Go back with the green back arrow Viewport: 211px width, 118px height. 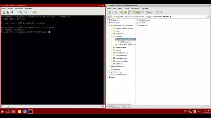[x=110, y=12]
